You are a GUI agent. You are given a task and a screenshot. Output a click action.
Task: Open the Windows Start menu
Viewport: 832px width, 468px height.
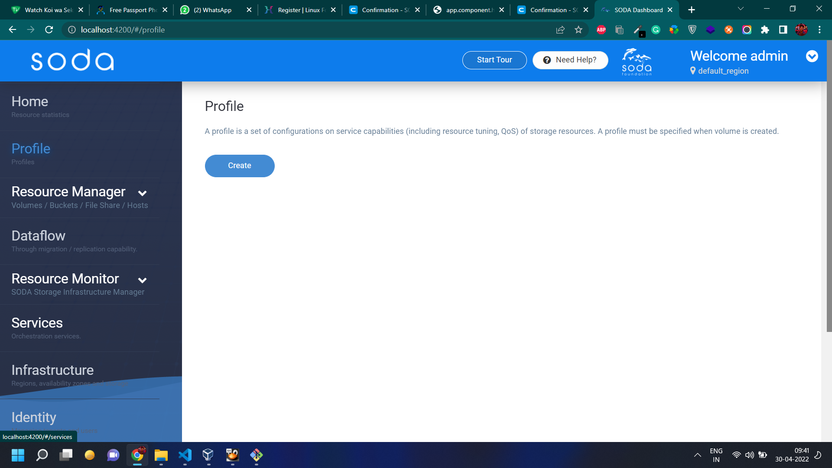[x=18, y=455]
